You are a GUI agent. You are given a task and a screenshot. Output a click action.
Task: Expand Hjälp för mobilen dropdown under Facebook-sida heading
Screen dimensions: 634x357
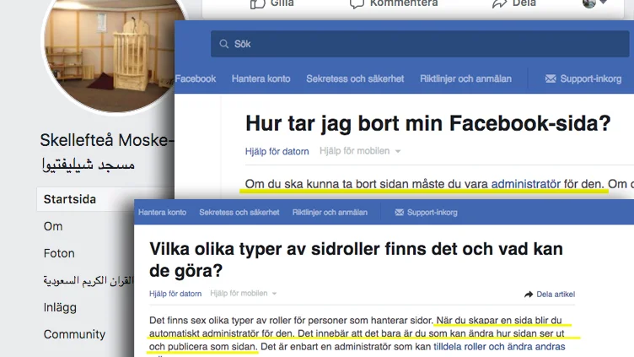[x=360, y=151]
